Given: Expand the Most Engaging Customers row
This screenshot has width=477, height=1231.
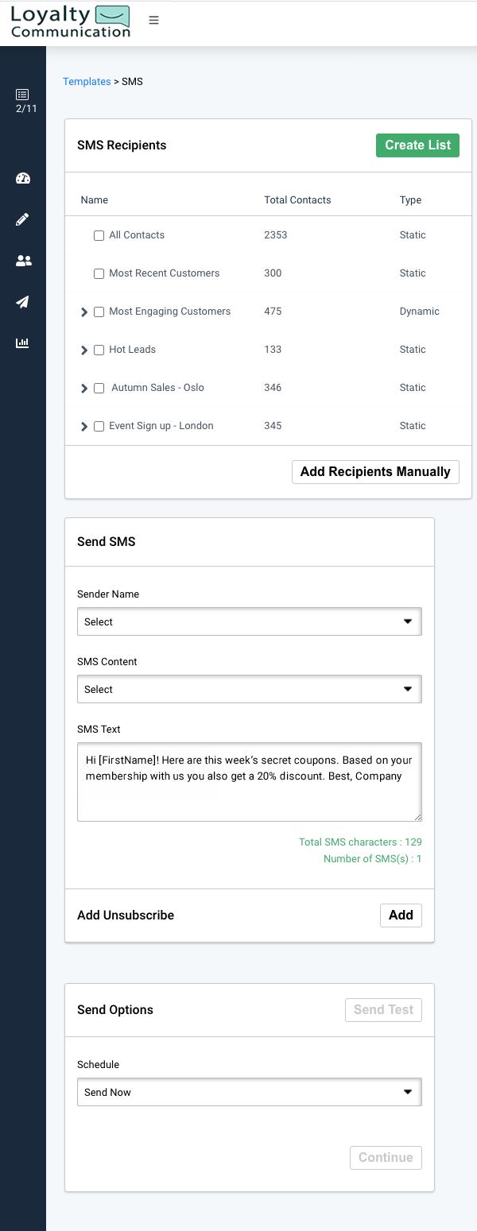Looking at the screenshot, I should pyautogui.click(x=84, y=312).
